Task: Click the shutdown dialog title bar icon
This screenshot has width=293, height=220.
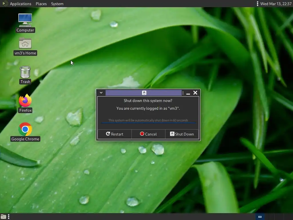Action: [x=144, y=93]
